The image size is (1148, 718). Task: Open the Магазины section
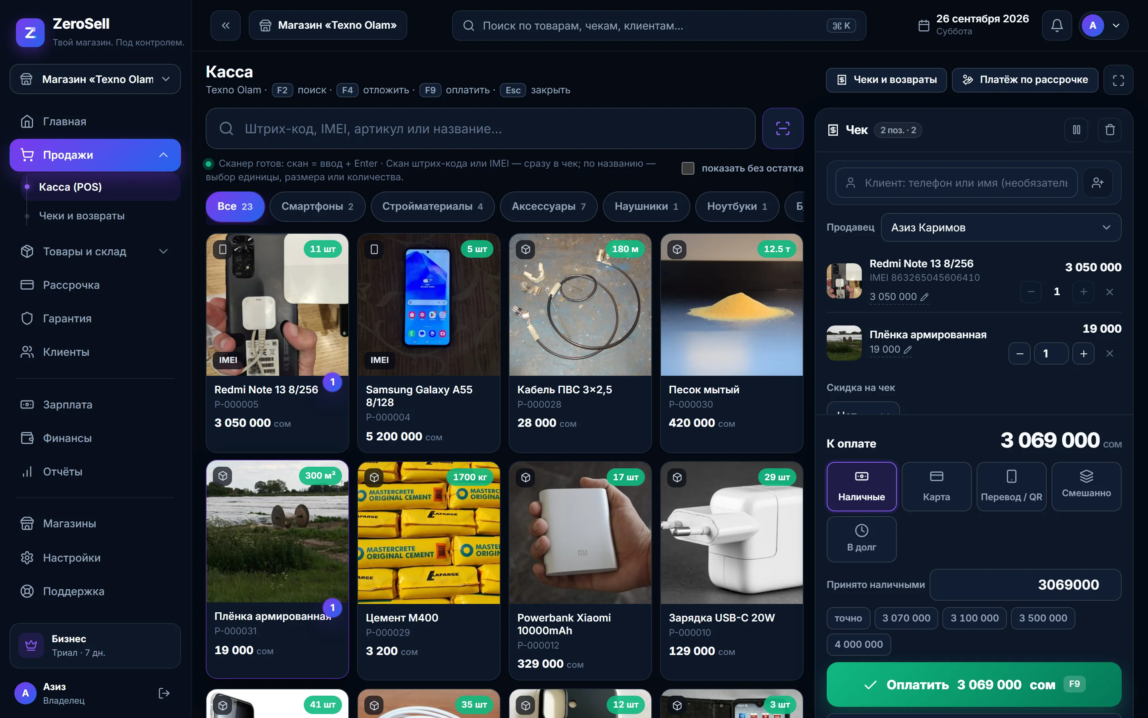coord(95,524)
